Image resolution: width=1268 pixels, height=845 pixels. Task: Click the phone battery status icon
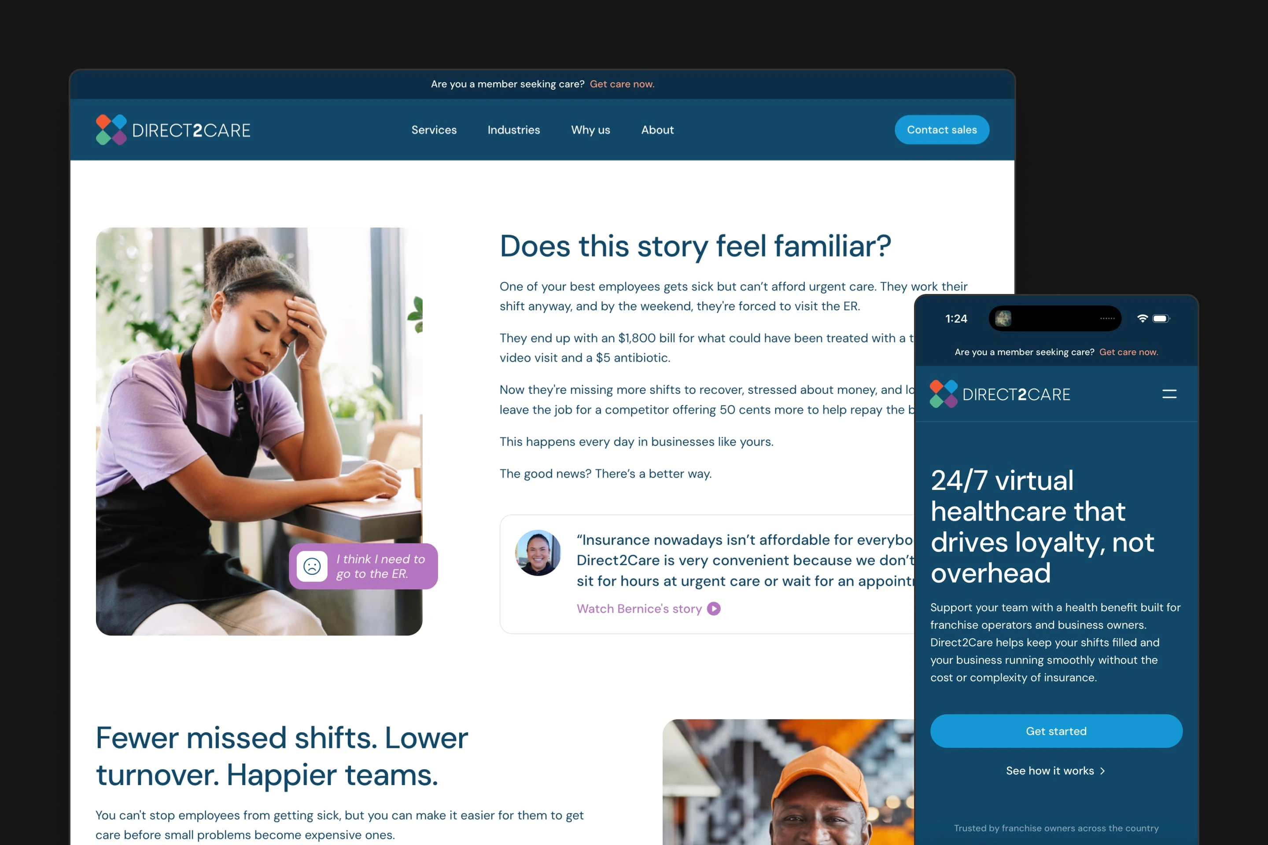coord(1161,319)
